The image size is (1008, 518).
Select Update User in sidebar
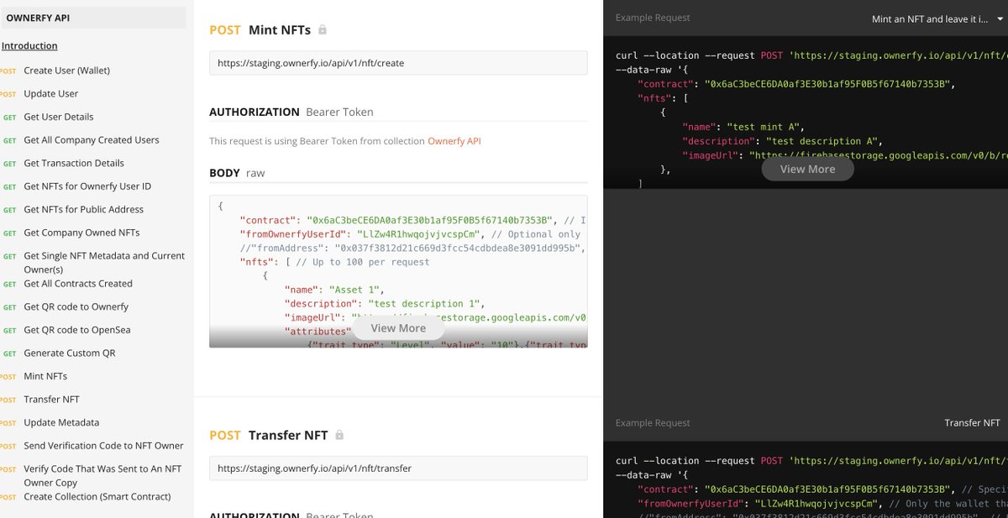(x=51, y=94)
